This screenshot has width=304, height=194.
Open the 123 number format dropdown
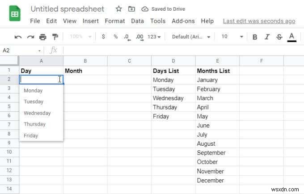coord(154,37)
